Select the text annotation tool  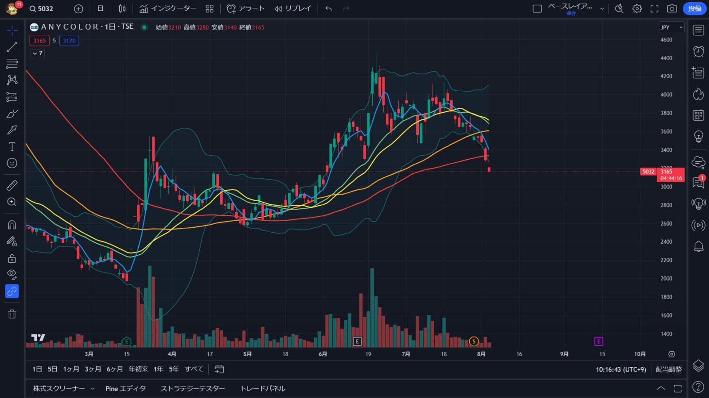[12, 146]
